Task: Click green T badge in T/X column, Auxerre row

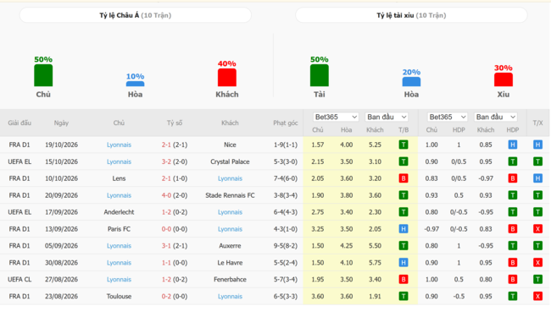Action: click(537, 245)
